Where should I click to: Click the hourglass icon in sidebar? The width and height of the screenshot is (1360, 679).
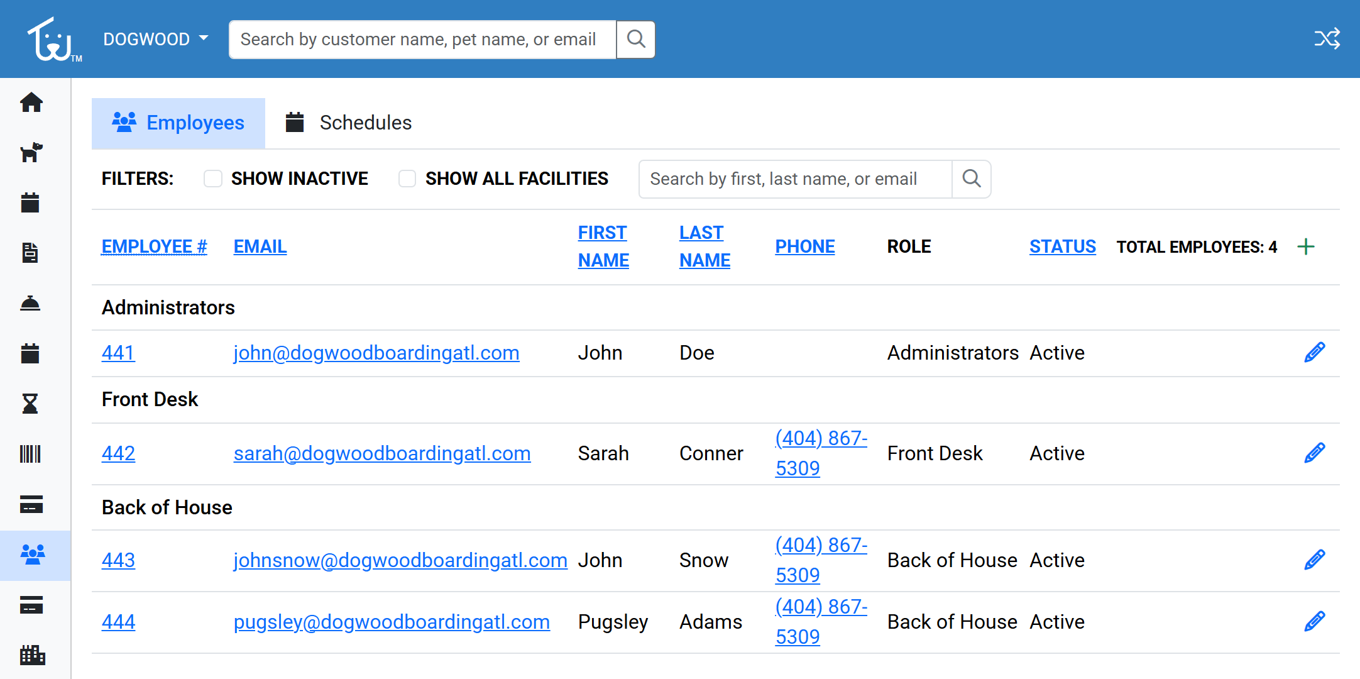30,404
